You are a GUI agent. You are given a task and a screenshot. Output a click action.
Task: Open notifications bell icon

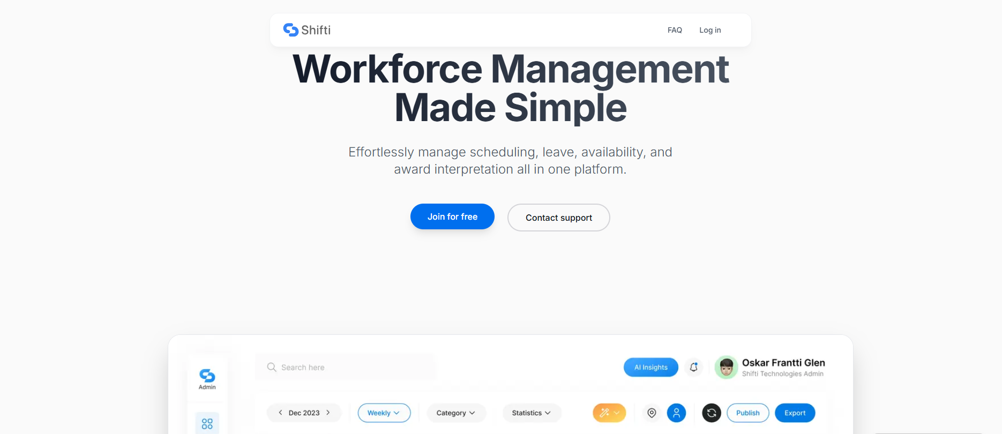[694, 367]
